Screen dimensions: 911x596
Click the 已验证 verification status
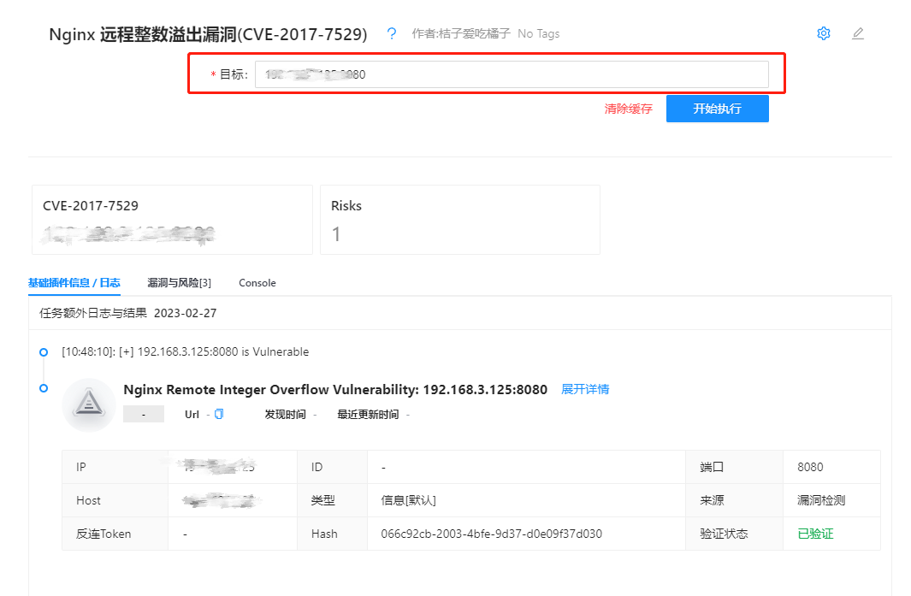815,534
